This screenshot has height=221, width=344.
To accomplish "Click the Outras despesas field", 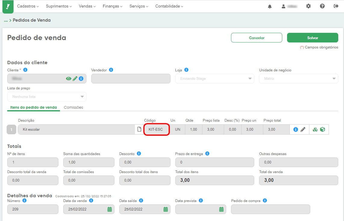I will coord(299,162).
